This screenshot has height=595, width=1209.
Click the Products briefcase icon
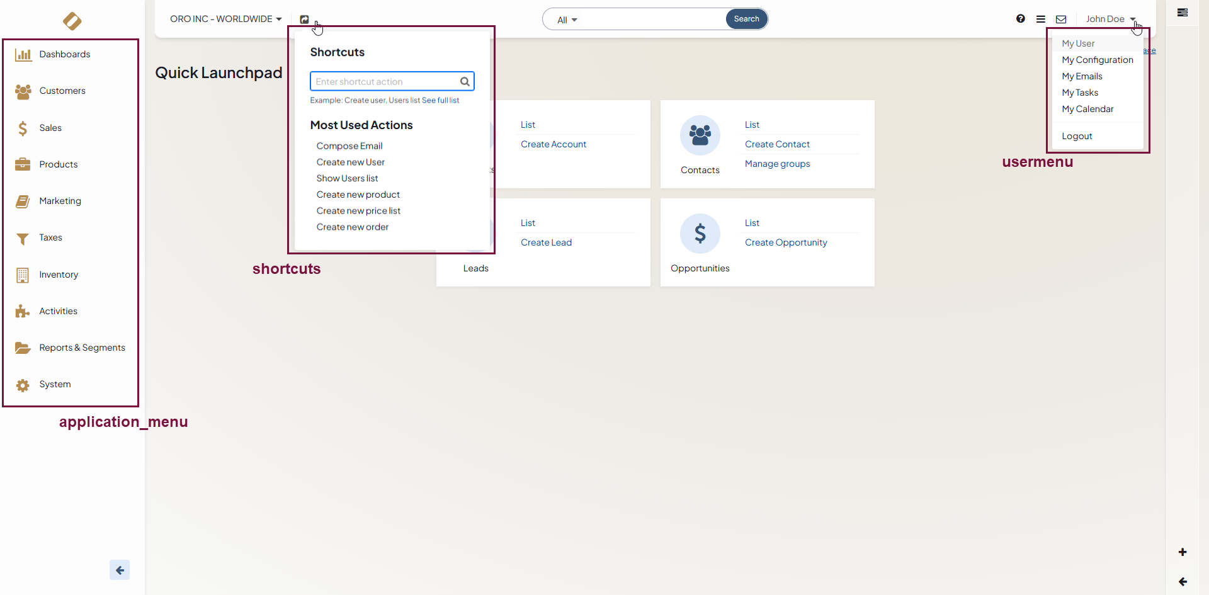(x=23, y=164)
